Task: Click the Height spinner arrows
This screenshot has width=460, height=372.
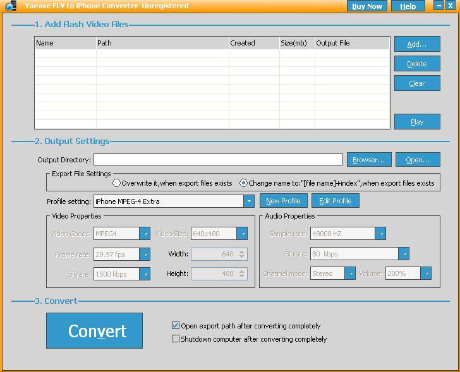Action: (241, 273)
